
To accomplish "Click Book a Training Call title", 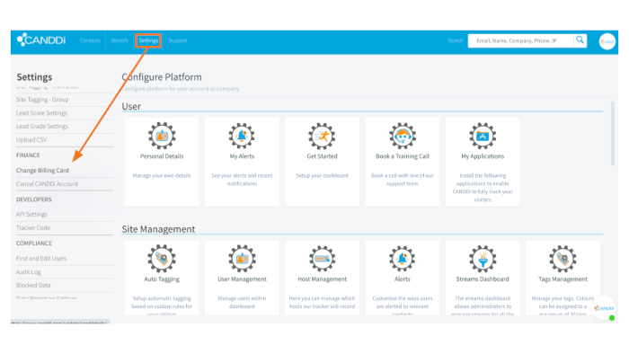I will click(403, 156).
